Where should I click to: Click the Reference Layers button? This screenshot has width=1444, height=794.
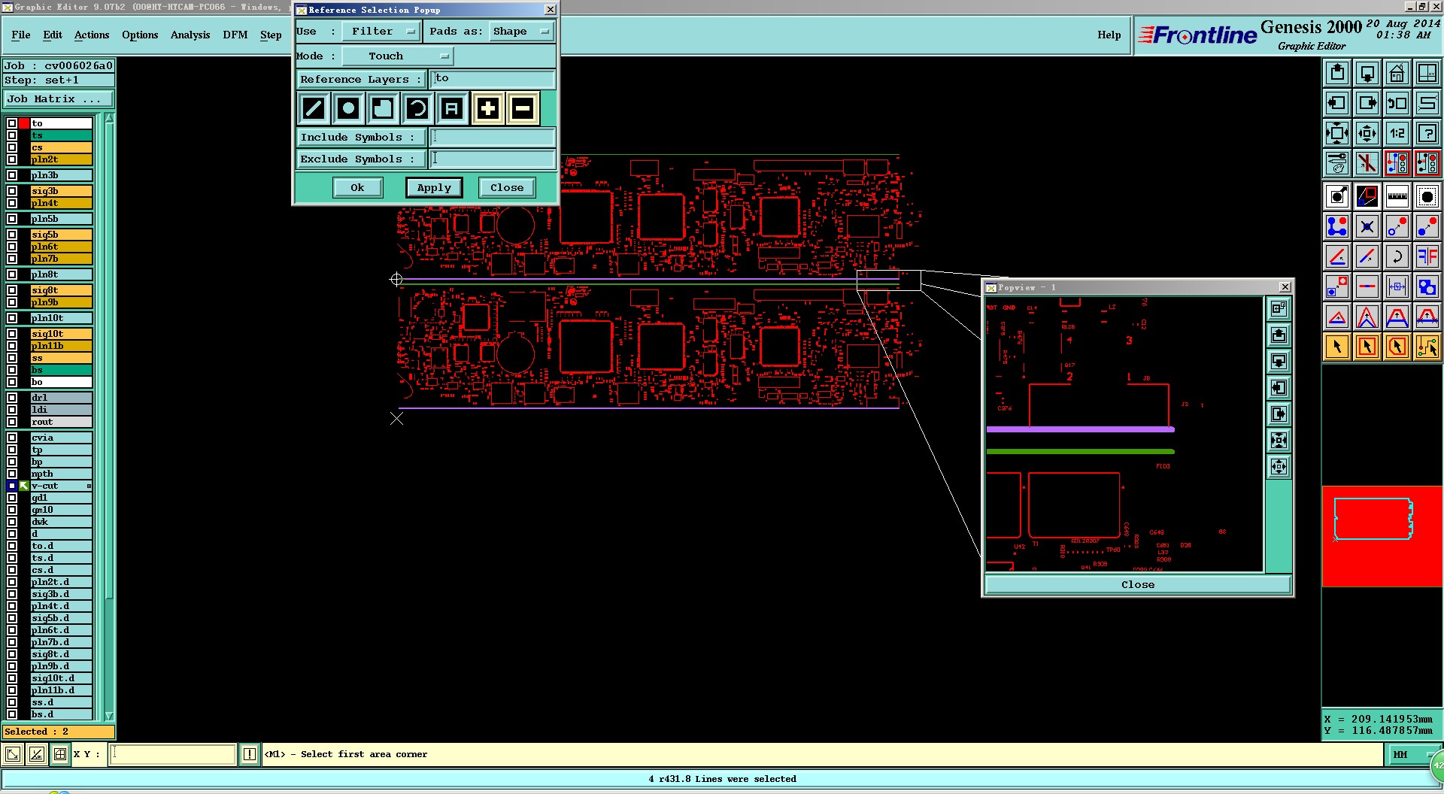(361, 79)
